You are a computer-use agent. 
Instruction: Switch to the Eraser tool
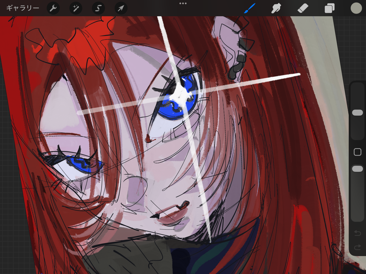303,8
